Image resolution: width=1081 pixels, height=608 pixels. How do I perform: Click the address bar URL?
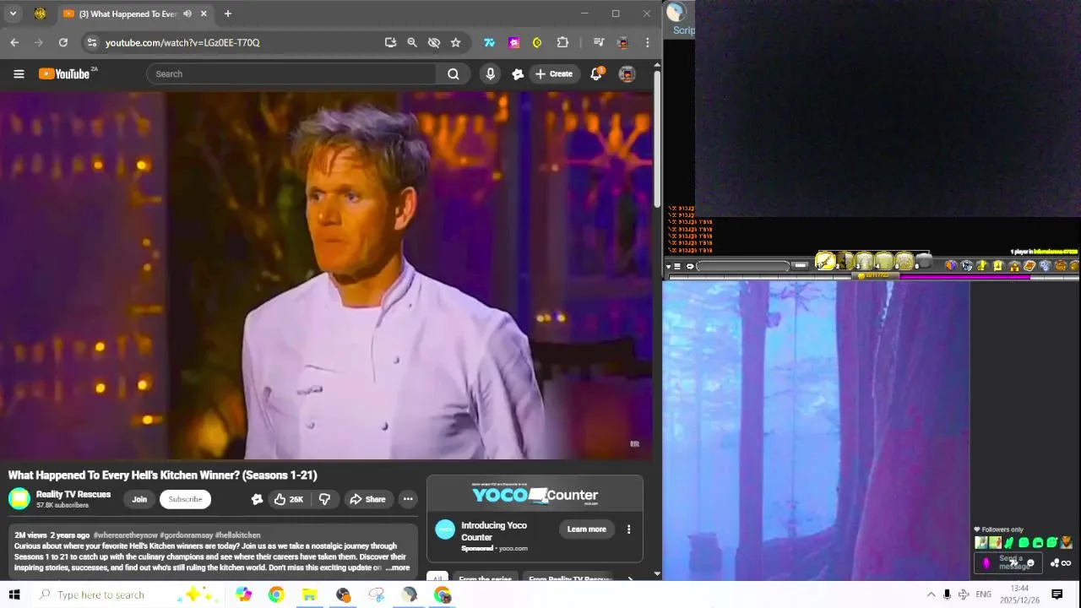(182, 42)
